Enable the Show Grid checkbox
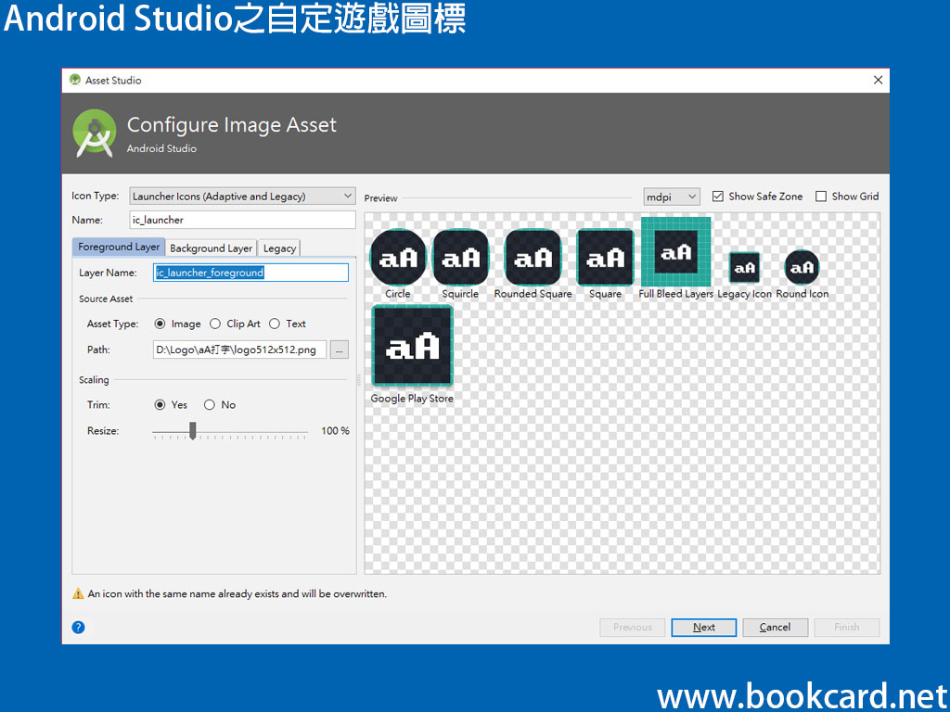Image resolution: width=950 pixels, height=712 pixels. pyautogui.click(x=821, y=196)
